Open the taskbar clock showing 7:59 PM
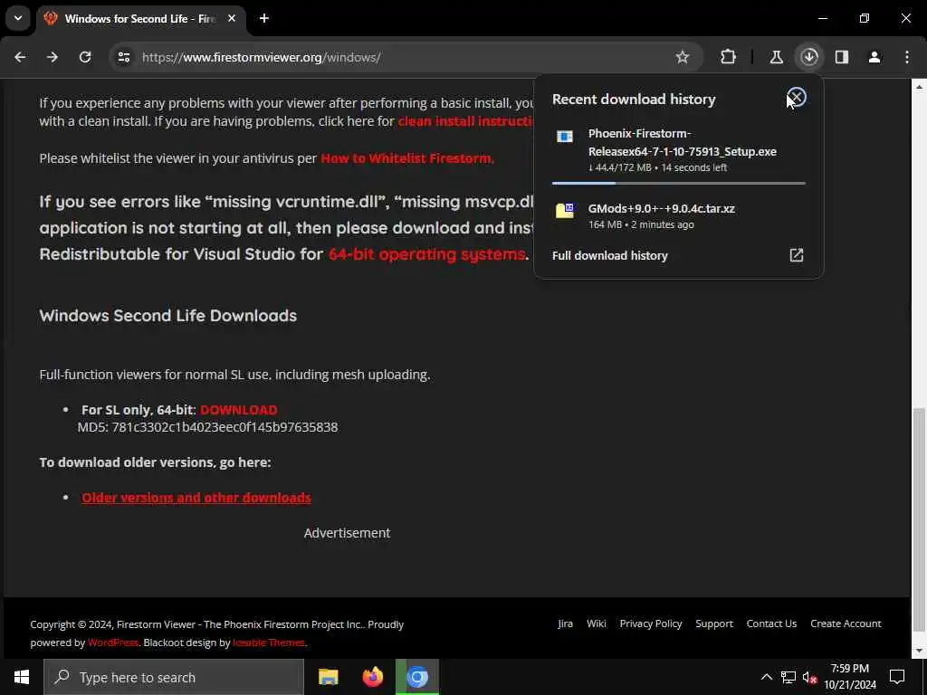This screenshot has height=695, width=927. coord(849,677)
